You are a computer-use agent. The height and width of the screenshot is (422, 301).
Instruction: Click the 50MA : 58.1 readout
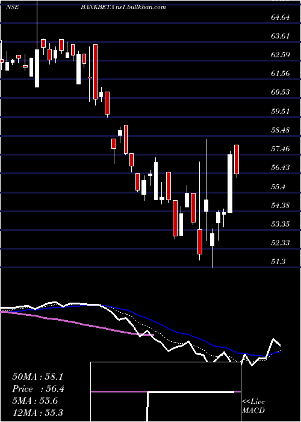(37, 377)
